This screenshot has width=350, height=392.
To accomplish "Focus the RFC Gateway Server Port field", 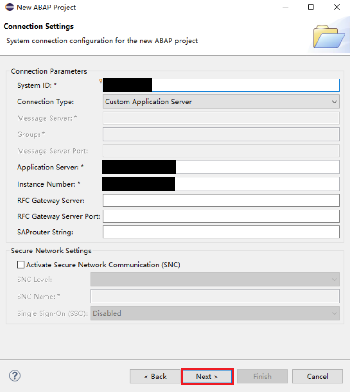I will pyautogui.click(x=221, y=216).
